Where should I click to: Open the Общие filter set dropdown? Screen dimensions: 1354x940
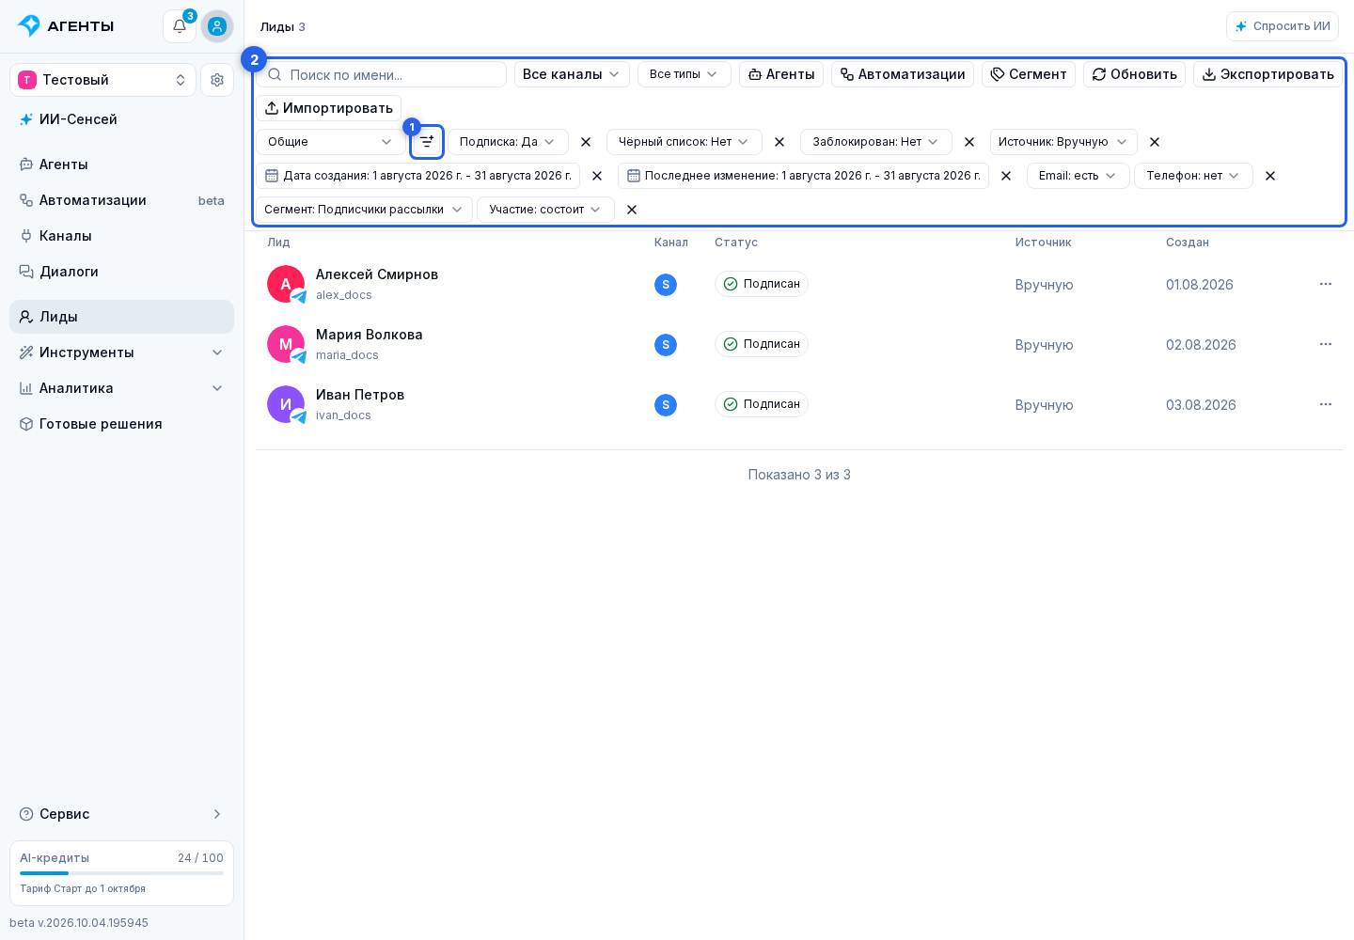331,142
